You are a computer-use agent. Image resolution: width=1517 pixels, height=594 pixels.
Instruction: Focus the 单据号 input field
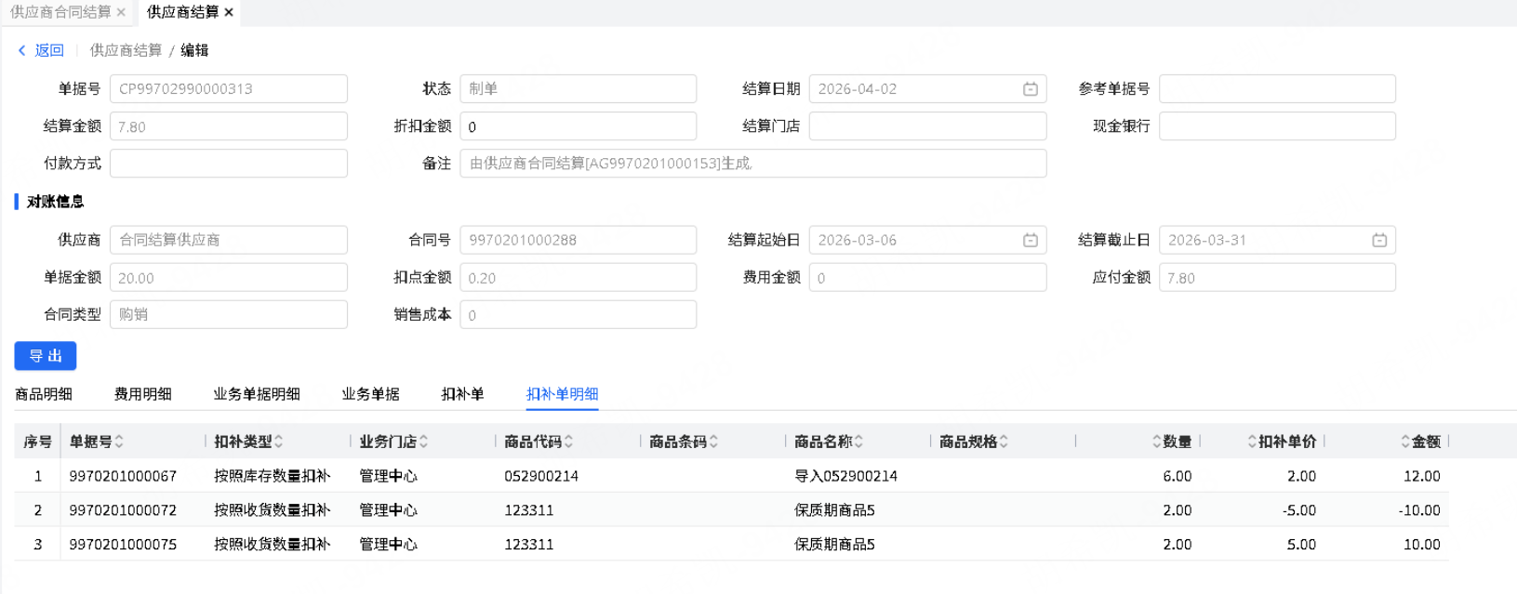(x=229, y=89)
